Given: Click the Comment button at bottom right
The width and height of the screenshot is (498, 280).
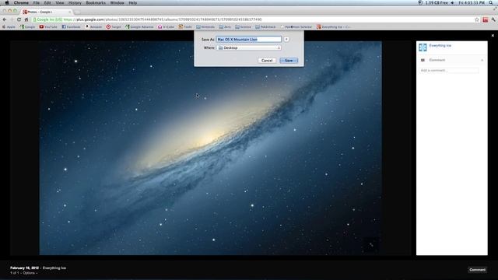Looking at the screenshot, I should coord(477,270).
